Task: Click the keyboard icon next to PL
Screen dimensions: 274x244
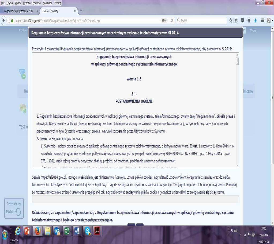Action: pos(235,231)
